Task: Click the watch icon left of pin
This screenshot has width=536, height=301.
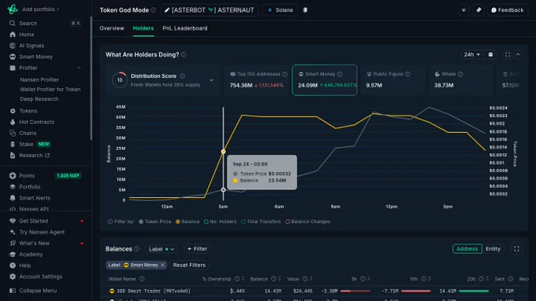Action: tap(463, 10)
